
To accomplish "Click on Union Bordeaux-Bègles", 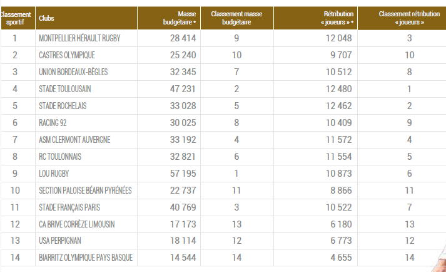I will coord(73,72).
